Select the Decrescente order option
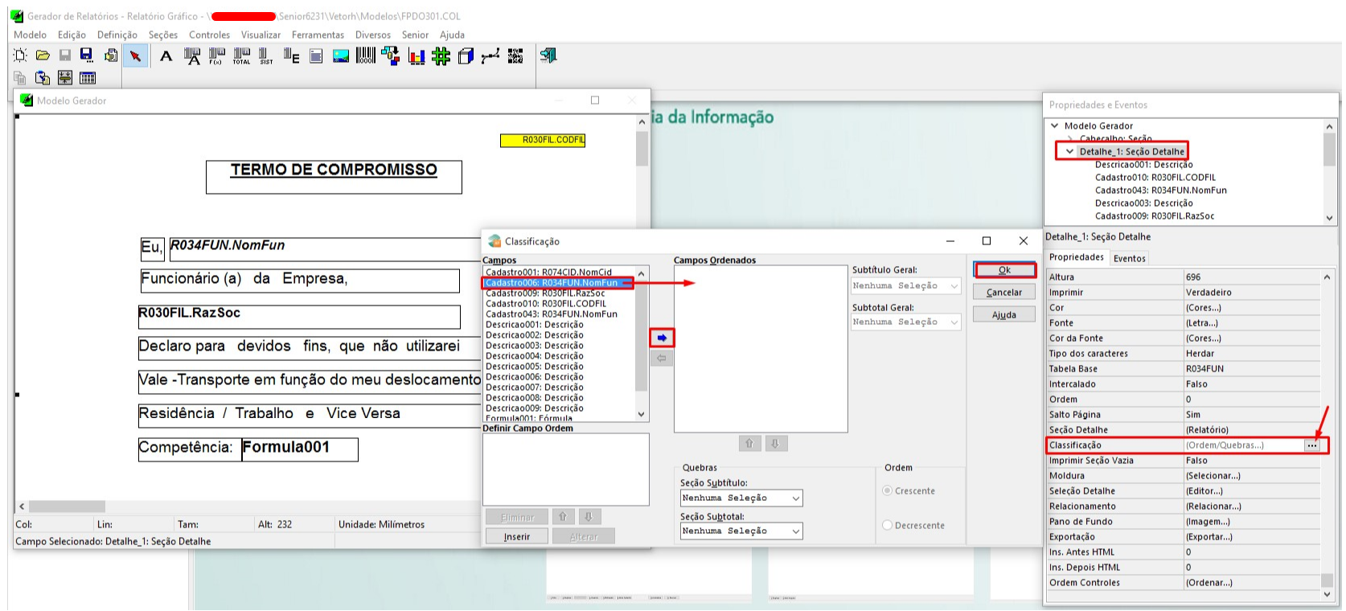1346x611 pixels. (x=888, y=525)
